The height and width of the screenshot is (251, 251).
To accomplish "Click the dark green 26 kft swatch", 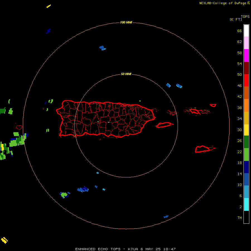I will [x=246, y=142].
